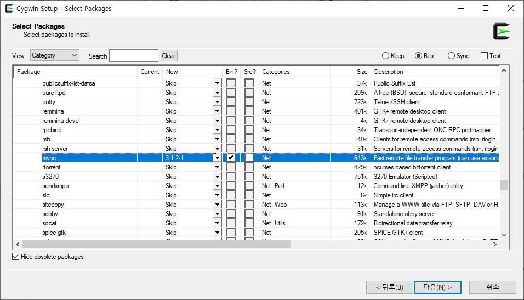524x300 pixels.
Task: Check the Src checkbox for rsync
Action: tap(249, 158)
